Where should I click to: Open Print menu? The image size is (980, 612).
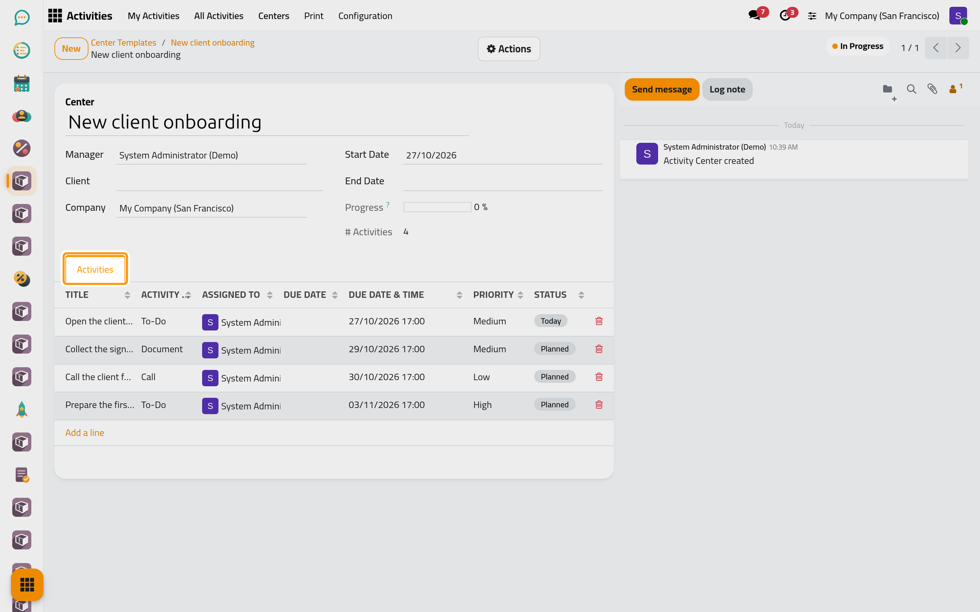(x=313, y=16)
